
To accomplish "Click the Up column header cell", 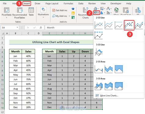I will (x=74, y=52).
